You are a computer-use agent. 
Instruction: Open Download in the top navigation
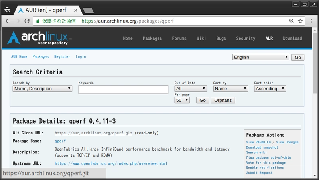coord(292,38)
